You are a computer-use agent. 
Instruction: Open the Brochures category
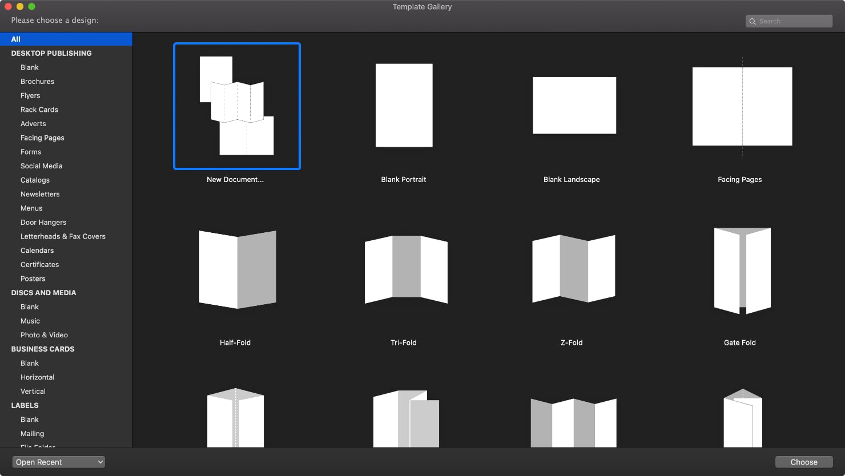coord(37,81)
